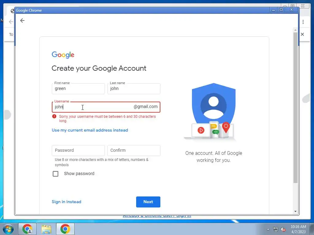Open Chrome with profile icon in taskbar
This screenshot has width=314, height=235.
27,229
